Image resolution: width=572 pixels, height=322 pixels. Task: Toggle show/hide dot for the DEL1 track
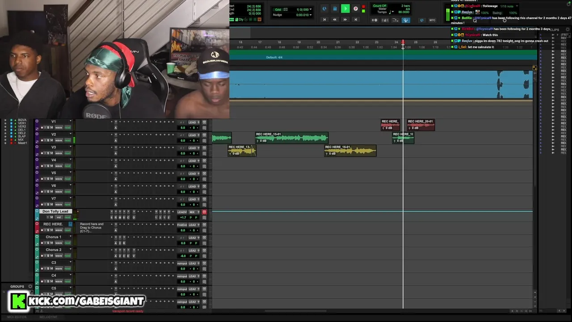[x=5, y=130]
